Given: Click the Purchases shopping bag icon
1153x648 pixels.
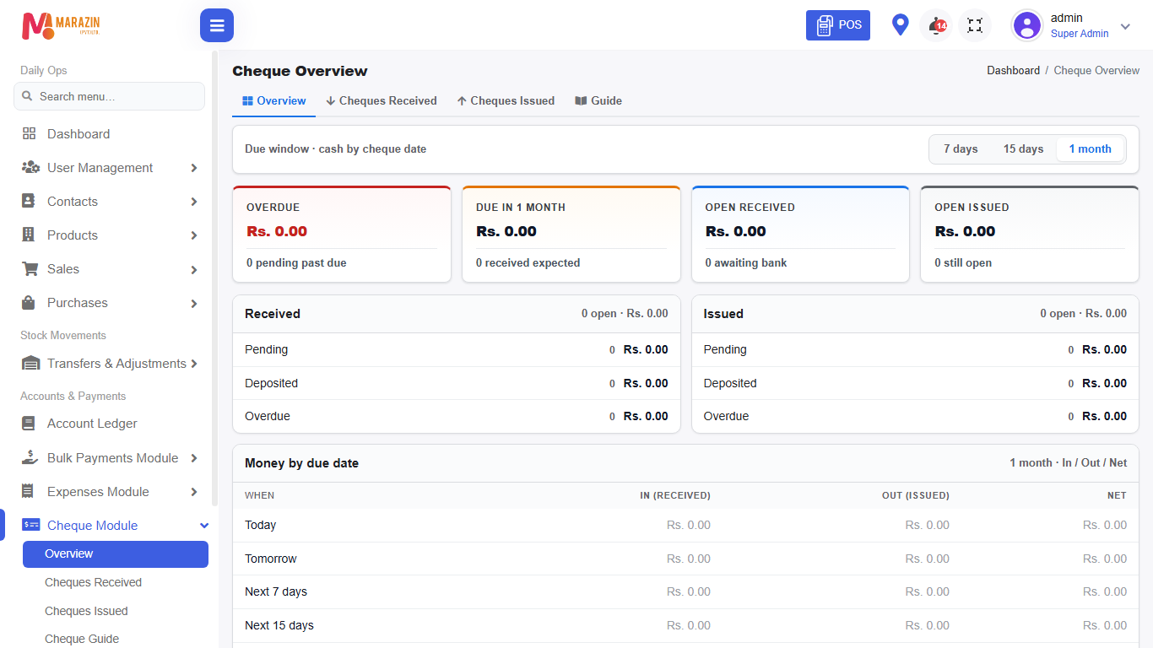Looking at the screenshot, I should click(x=30, y=303).
